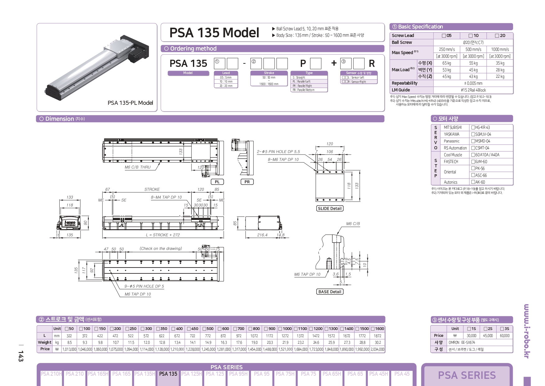Tick the Screw Lead 10 checkbox
This screenshot has height=386, width=545.
[470, 36]
